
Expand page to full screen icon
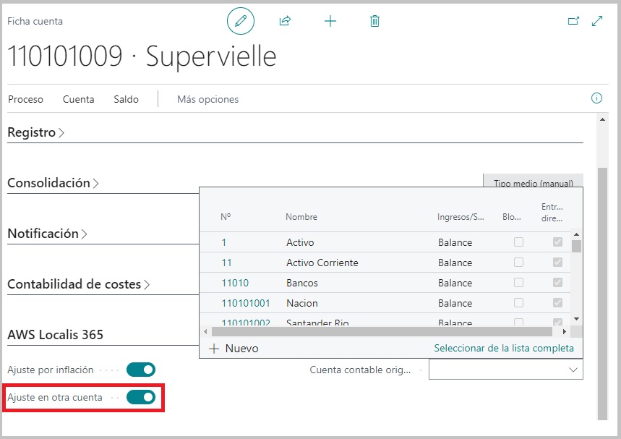point(597,21)
